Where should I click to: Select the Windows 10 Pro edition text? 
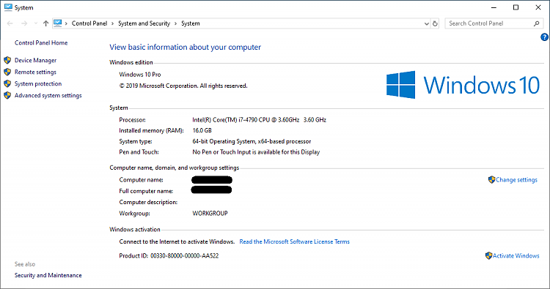[140, 75]
